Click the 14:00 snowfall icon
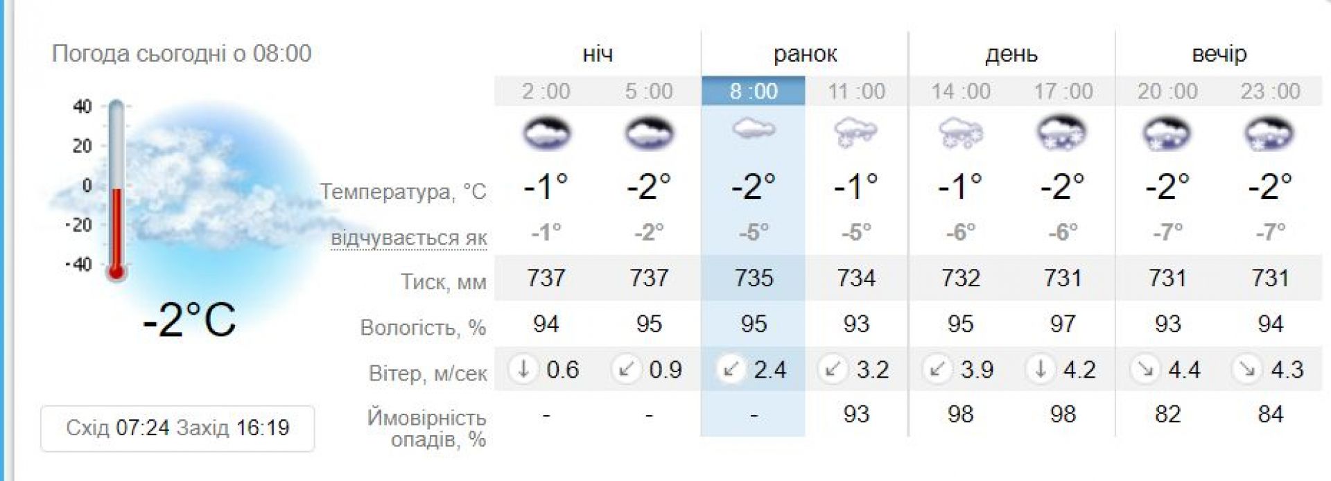 [x=960, y=132]
